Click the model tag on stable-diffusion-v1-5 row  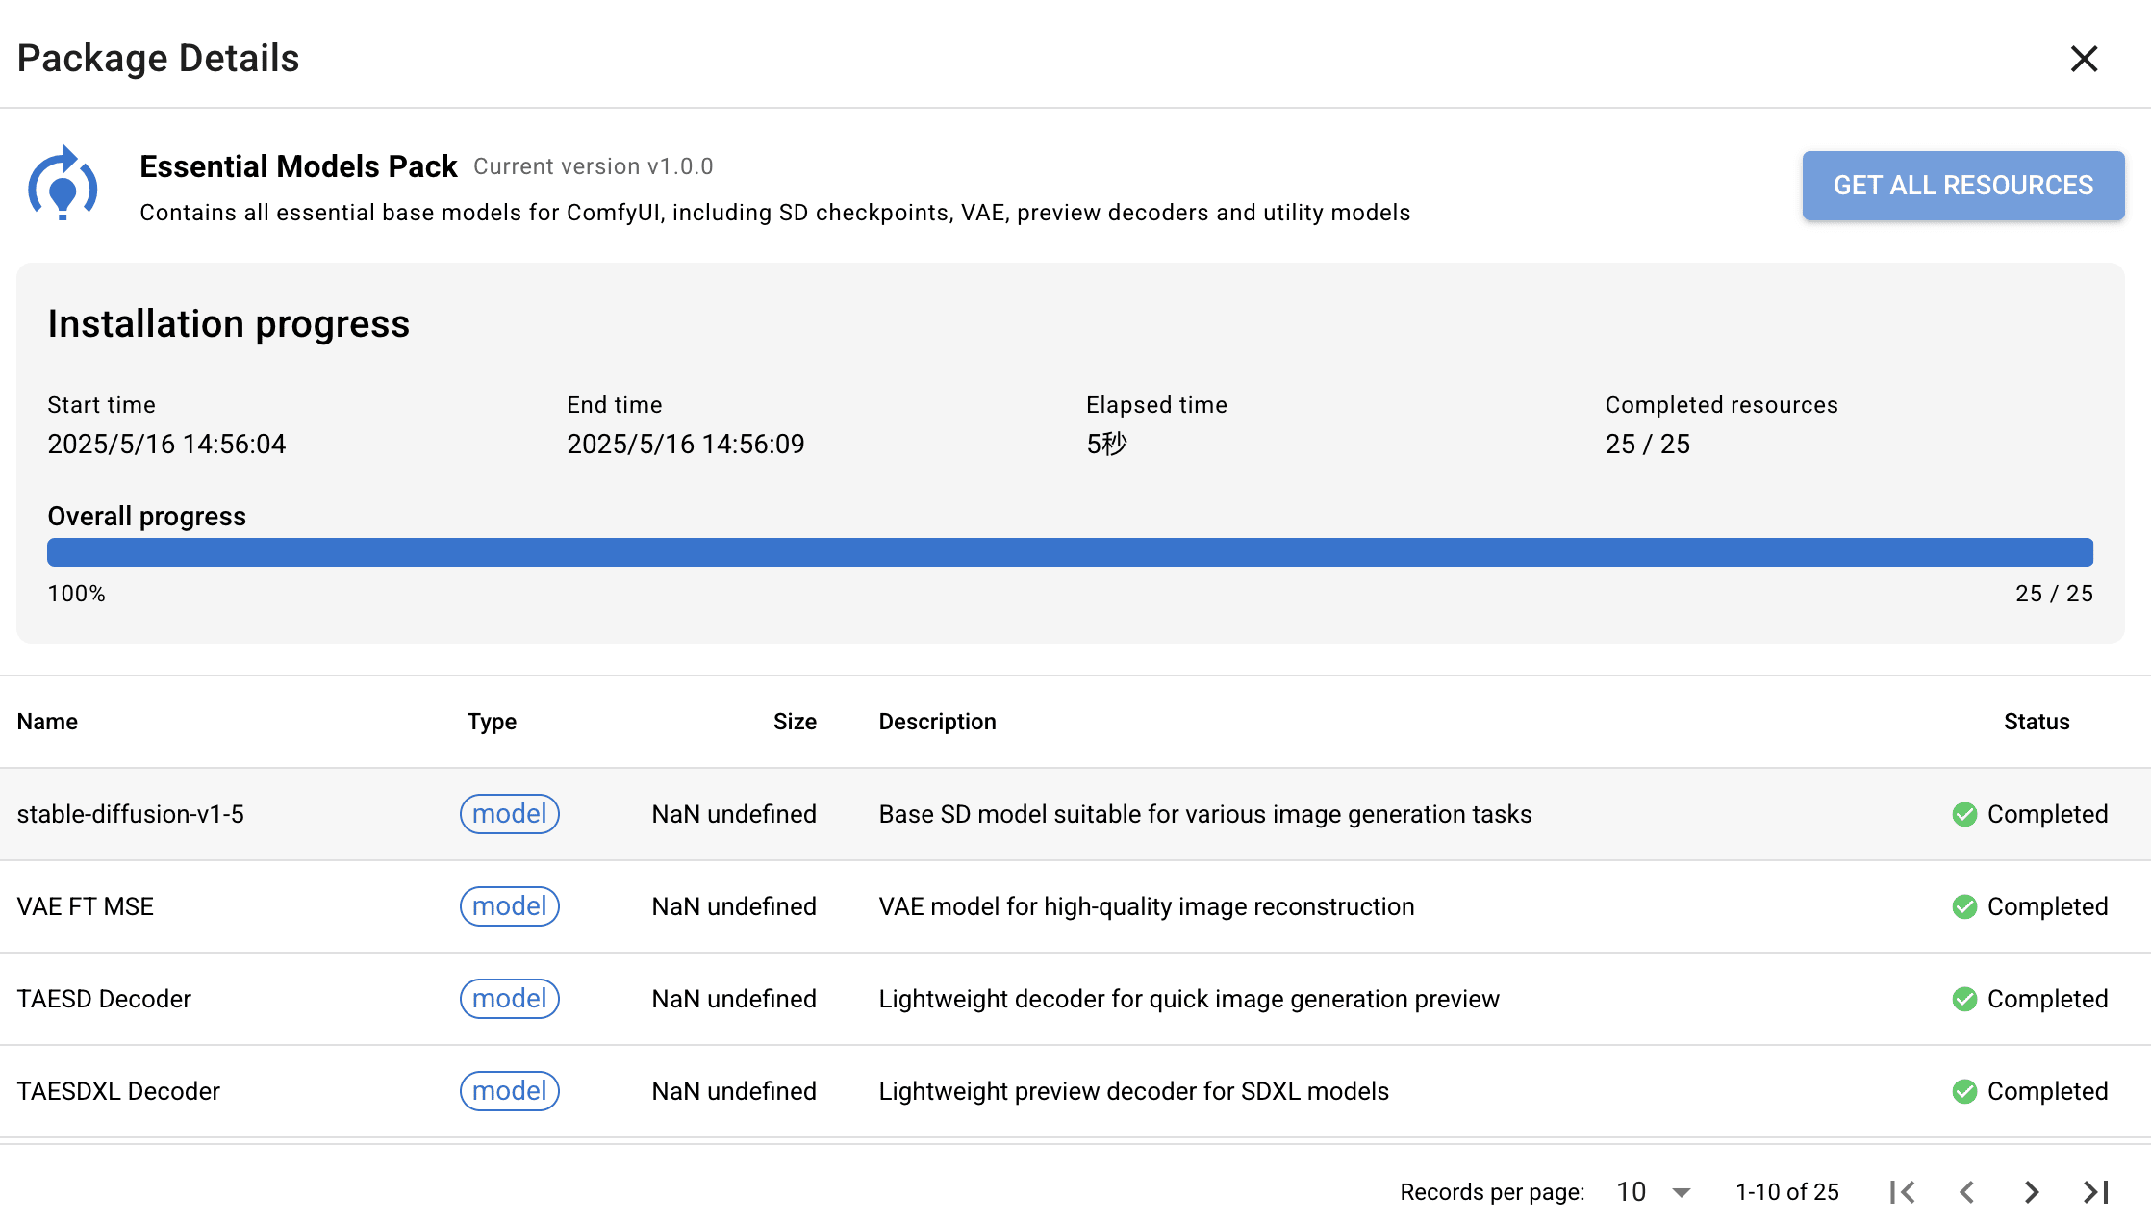pos(509,814)
